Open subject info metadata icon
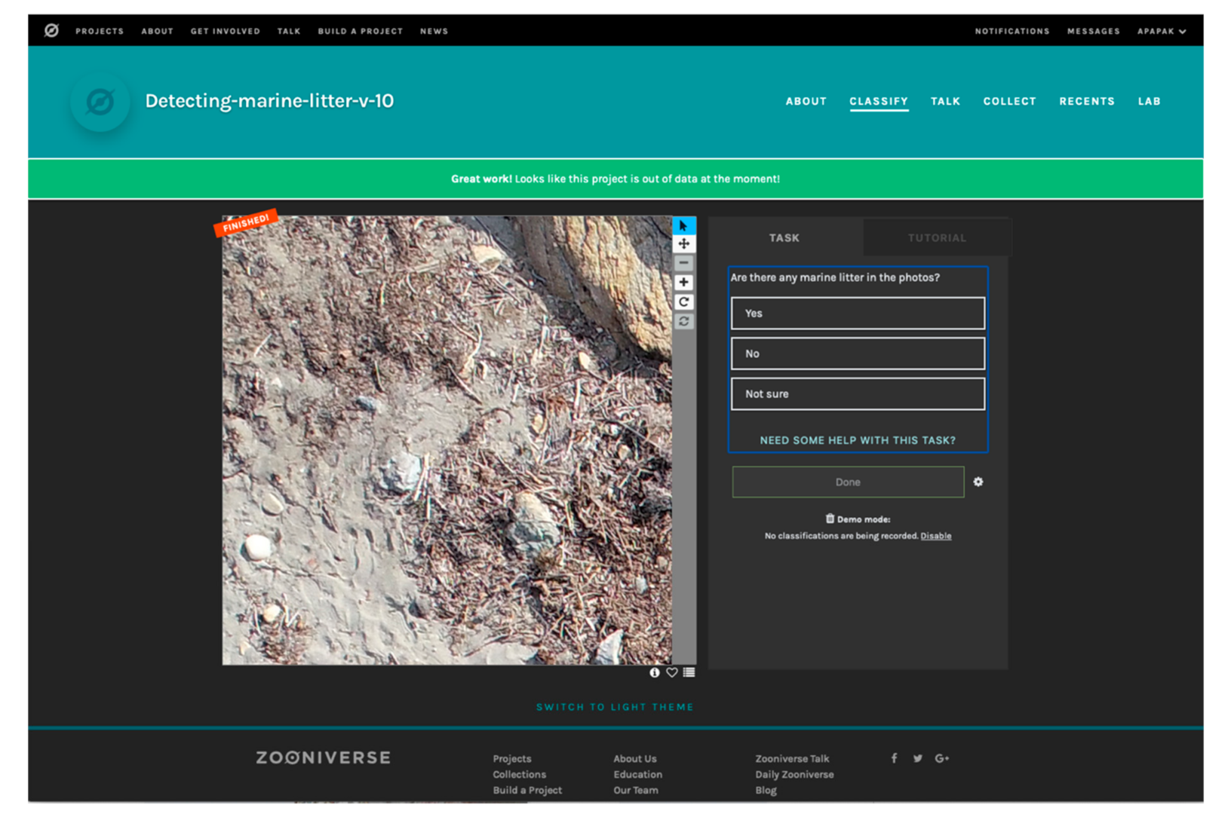Image resolution: width=1228 pixels, height=817 pixels. point(654,672)
